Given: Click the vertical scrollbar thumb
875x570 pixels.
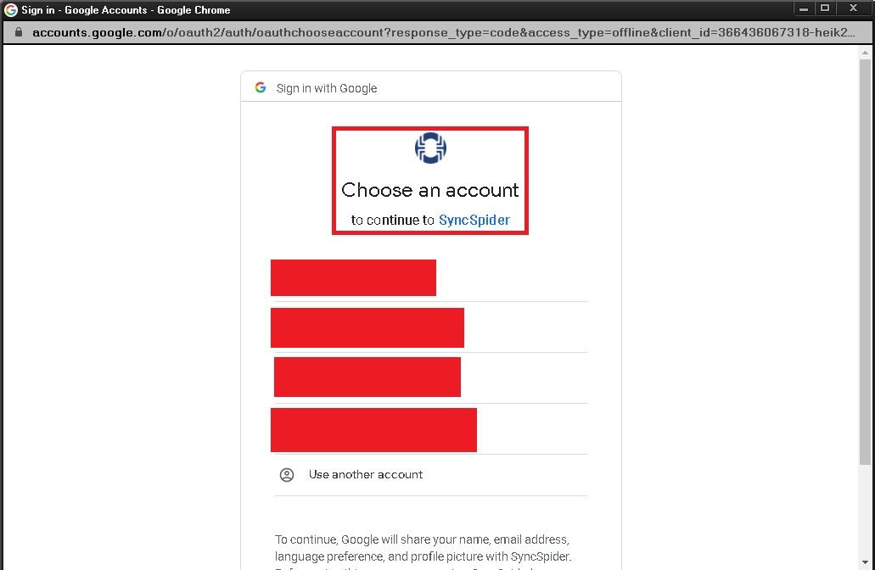Looking at the screenshot, I should [x=865, y=262].
